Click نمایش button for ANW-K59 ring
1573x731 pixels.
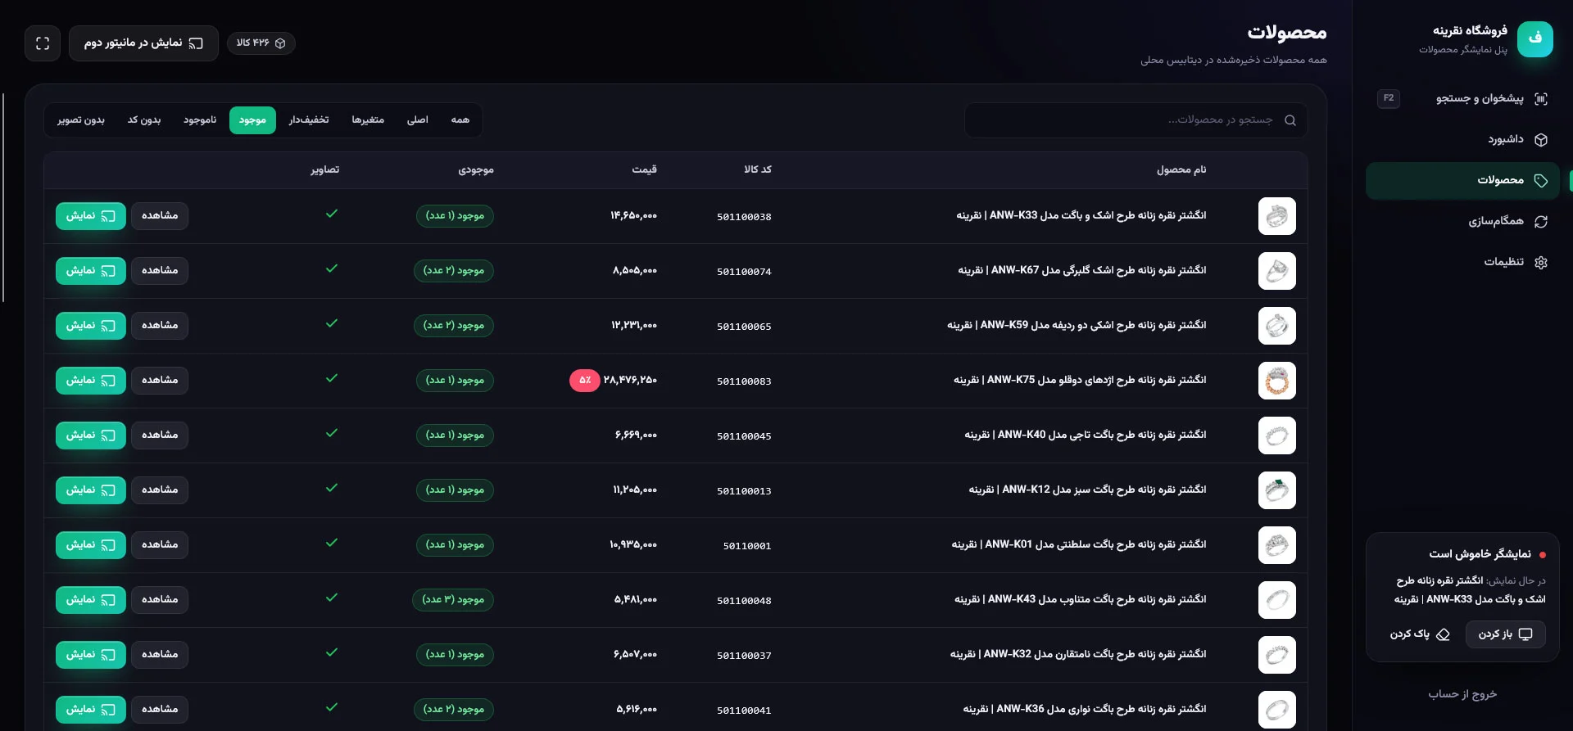91,326
